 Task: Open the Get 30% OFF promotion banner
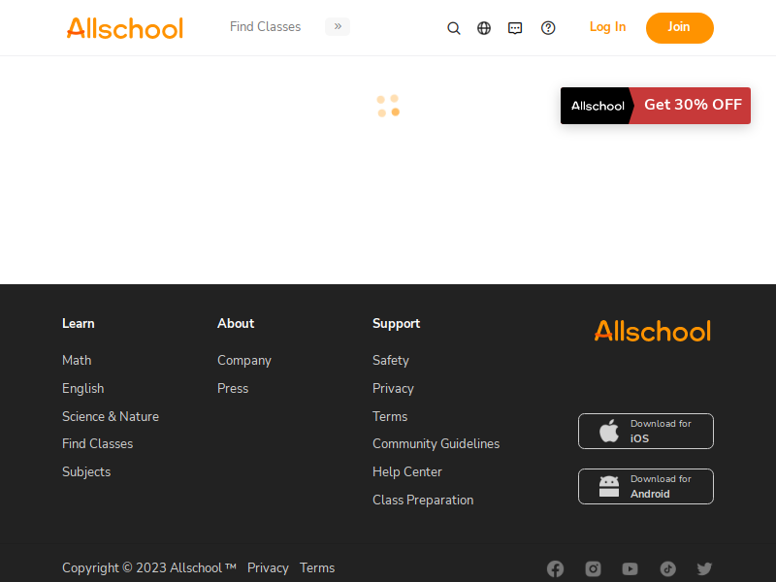[x=656, y=106]
